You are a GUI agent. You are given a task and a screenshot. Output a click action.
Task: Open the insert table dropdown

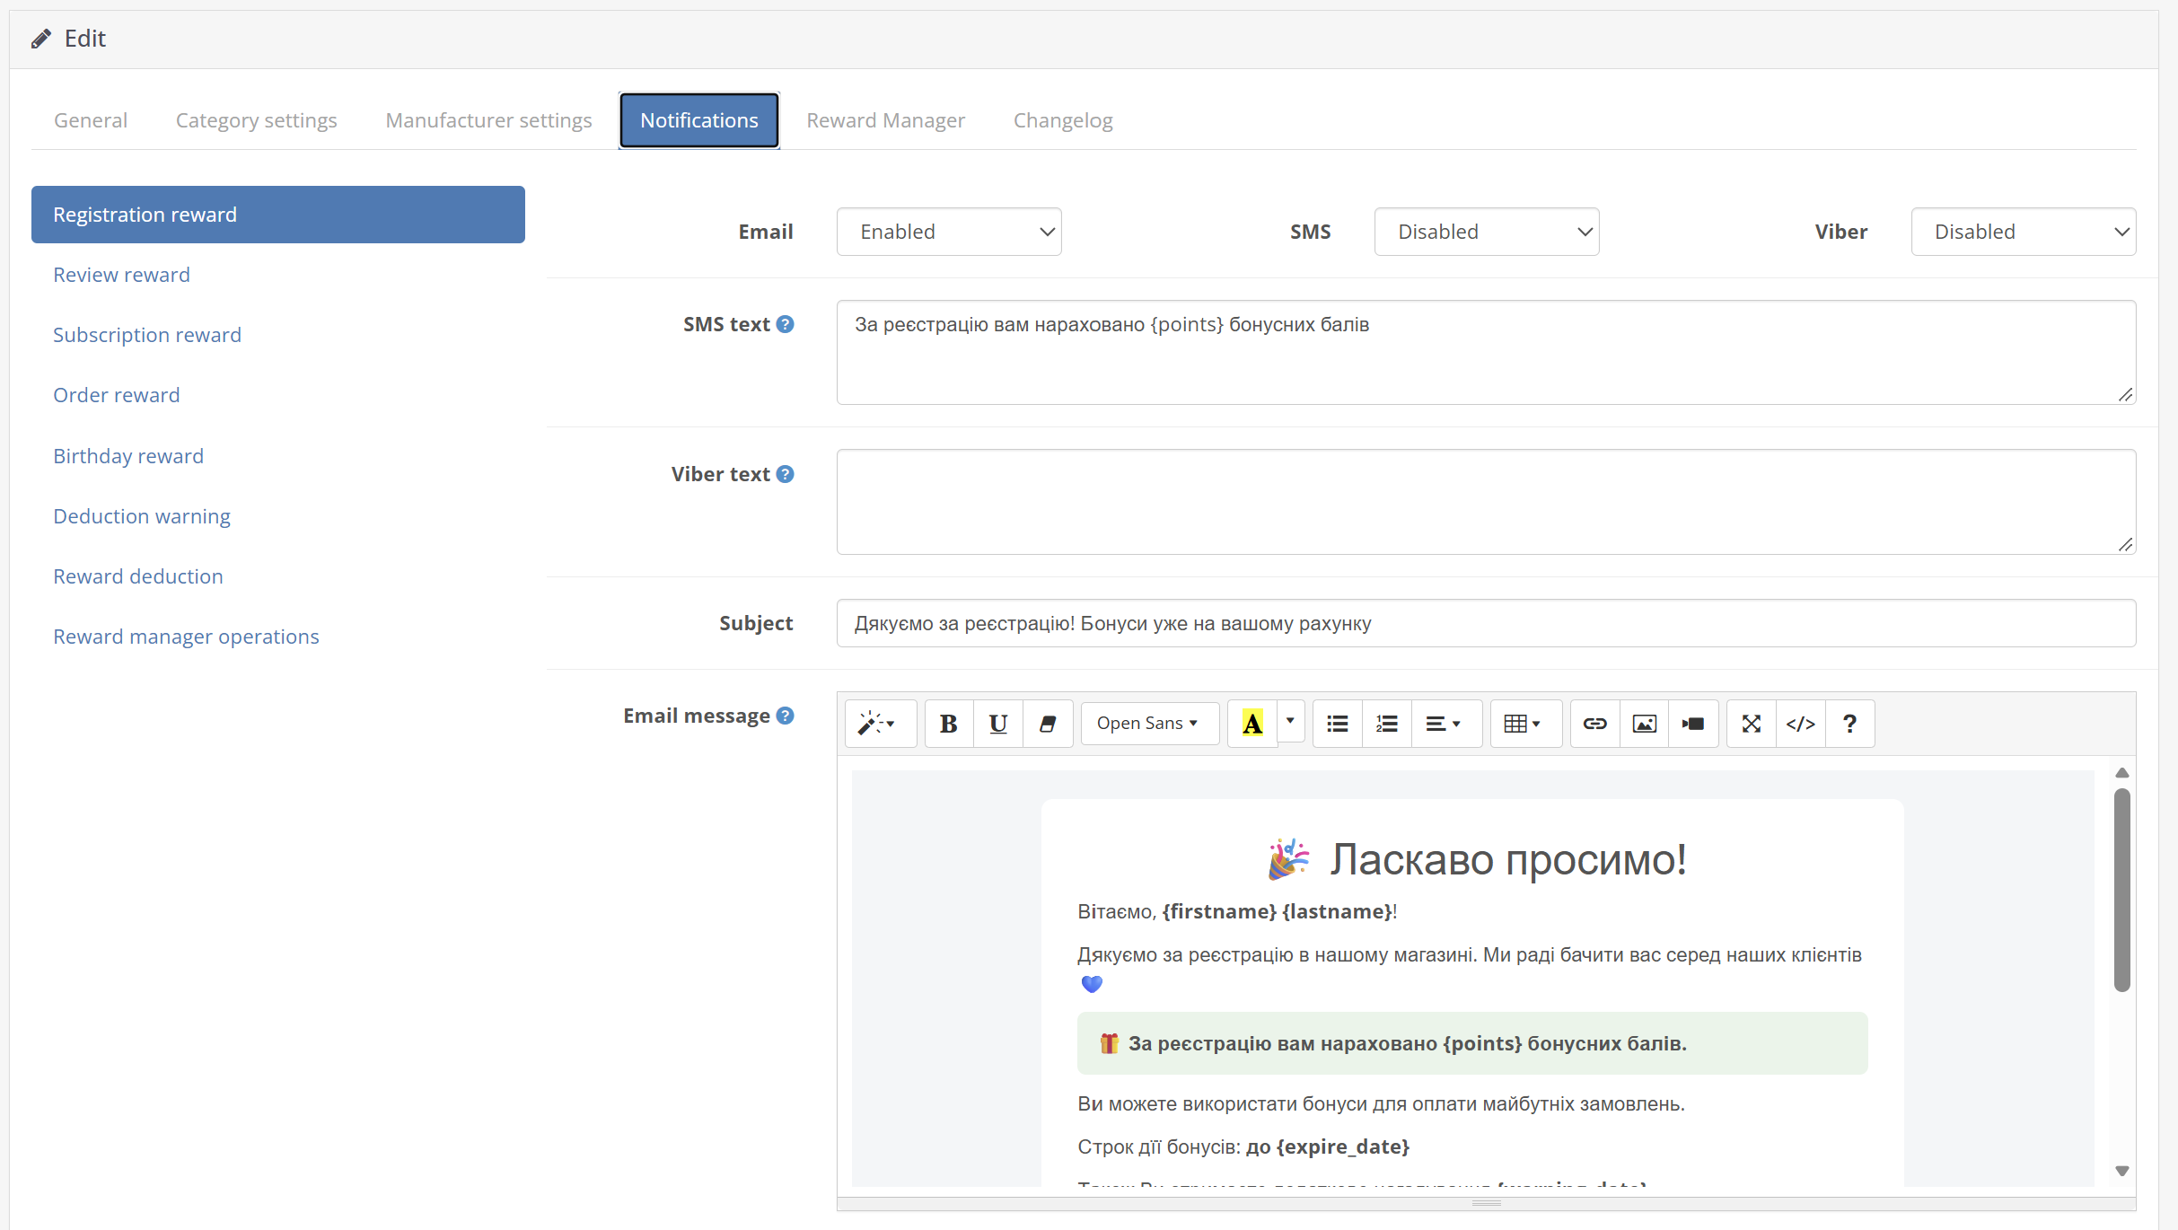1525,724
